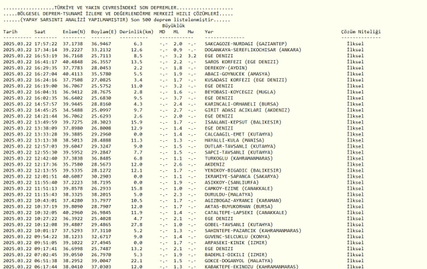Select the KUSADASI KORFEZI (EGE DENIZI) row
The height and width of the screenshot is (269, 427).
[x=242, y=79]
